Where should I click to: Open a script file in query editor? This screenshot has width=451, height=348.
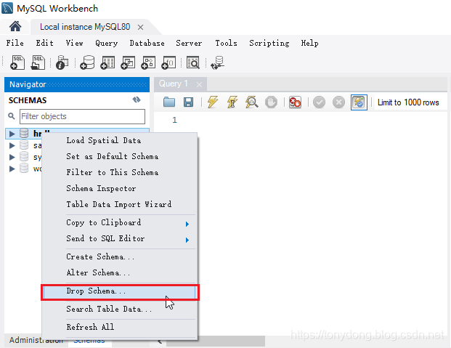168,102
